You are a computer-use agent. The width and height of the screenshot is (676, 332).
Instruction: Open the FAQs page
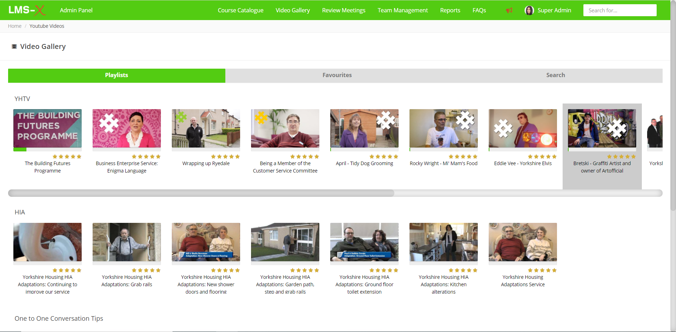pos(479,10)
